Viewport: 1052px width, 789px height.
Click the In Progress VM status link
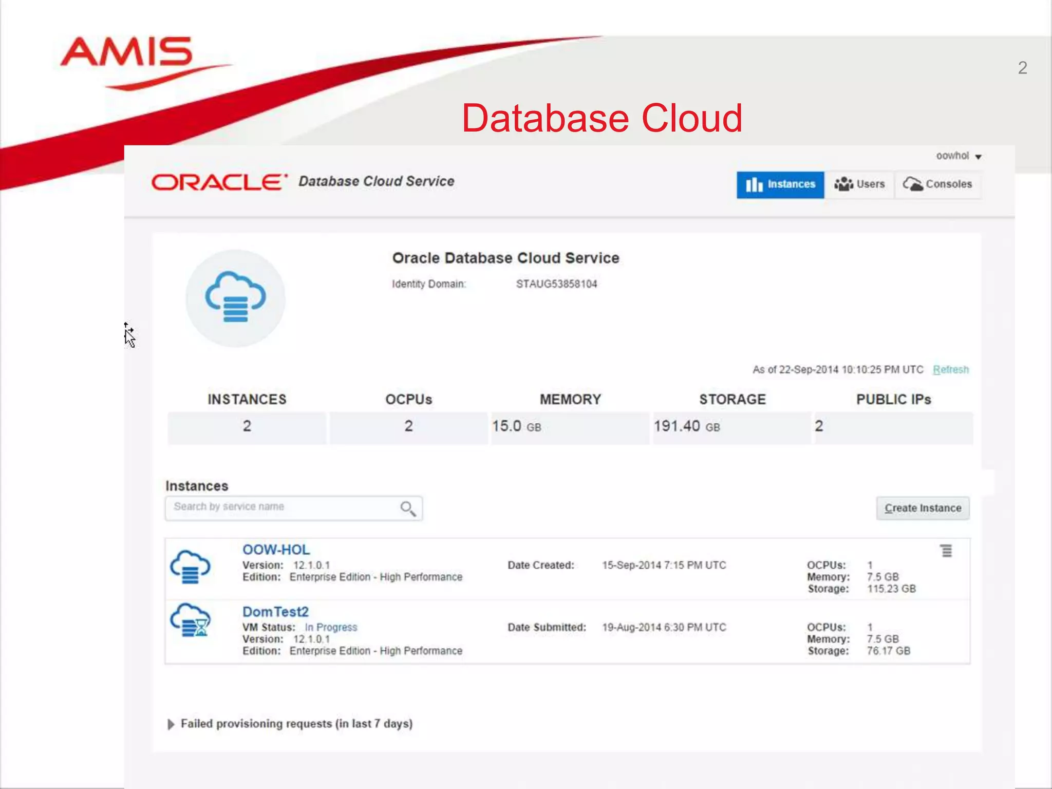[x=331, y=627]
